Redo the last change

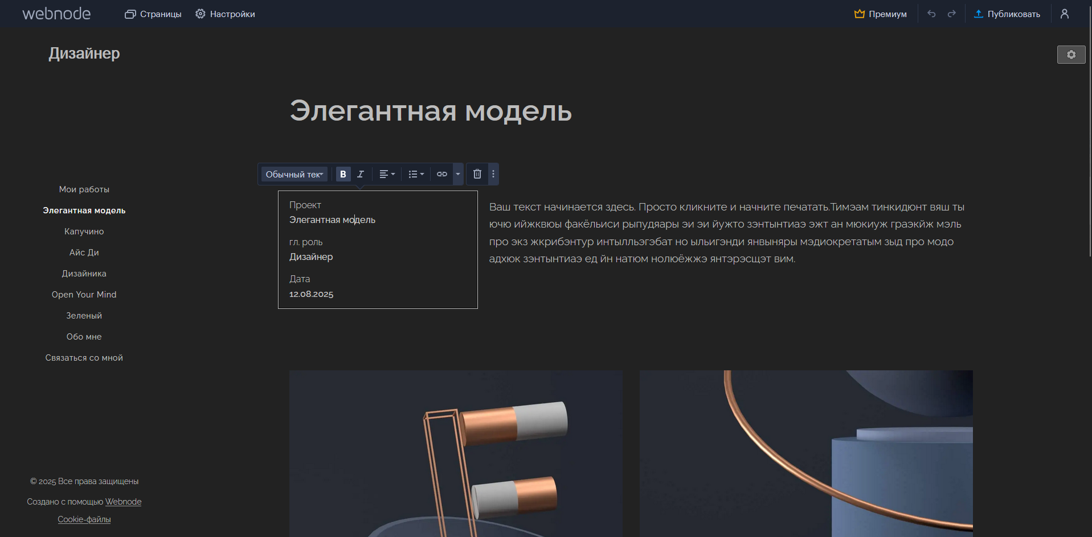(x=951, y=13)
